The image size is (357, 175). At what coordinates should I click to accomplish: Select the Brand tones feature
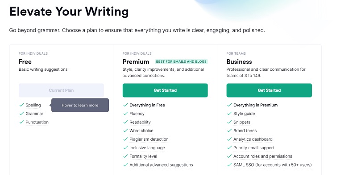click(x=245, y=130)
